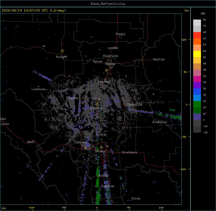Click the HighRiver label
Viewport: 216px width, 211px height.
coord(108,186)
